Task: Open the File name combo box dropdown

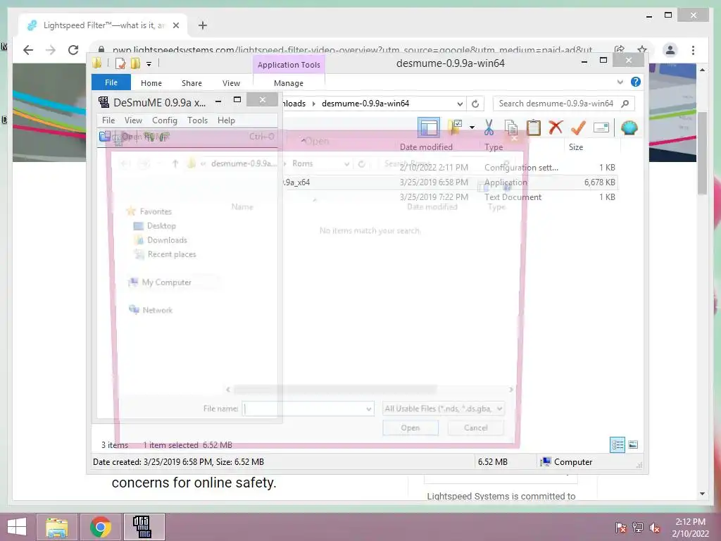Action: (369, 409)
